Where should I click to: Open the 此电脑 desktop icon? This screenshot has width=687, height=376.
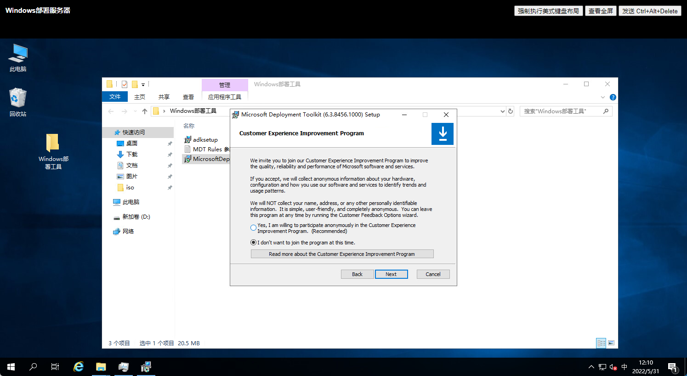click(x=18, y=58)
